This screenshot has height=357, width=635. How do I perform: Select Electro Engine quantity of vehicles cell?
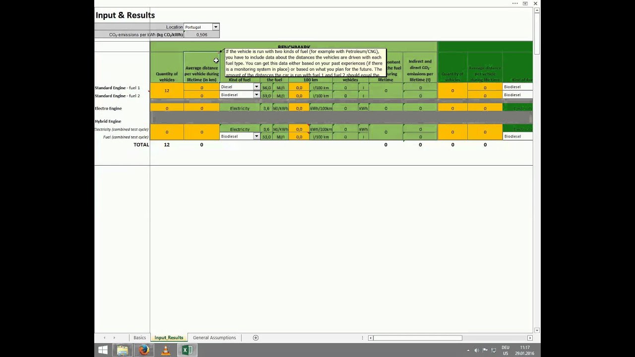pyautogui.click(x=167, y=108)
